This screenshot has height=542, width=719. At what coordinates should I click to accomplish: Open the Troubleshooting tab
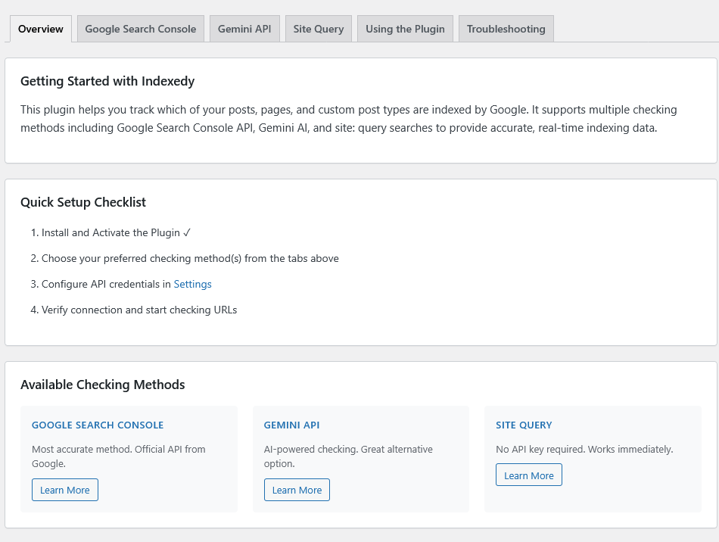[x=506, y=29]
